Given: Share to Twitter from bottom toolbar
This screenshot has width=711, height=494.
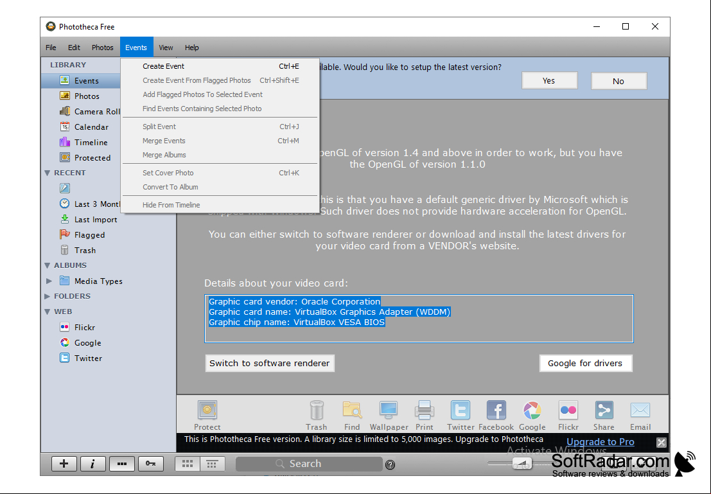Looking at the screenshot, I should point(461,415).
